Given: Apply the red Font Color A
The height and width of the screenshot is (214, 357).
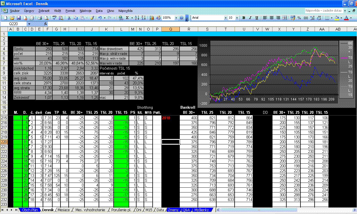Looking at the screenshot, I should click(x=346, y=18).
